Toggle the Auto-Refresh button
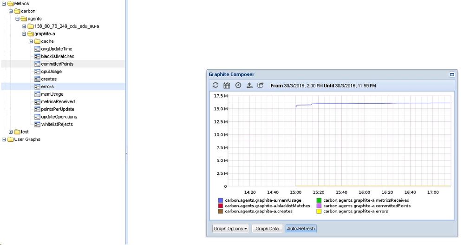Viewport: 464px width, 245px height. click(x=301, y=229)
